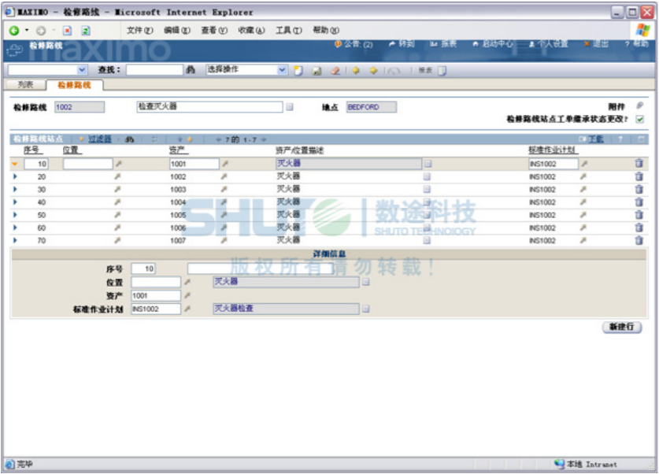The width and height of the screenshot is (659, 474).
Task: Click the browser Back arrow button
Action: point(14,30)
